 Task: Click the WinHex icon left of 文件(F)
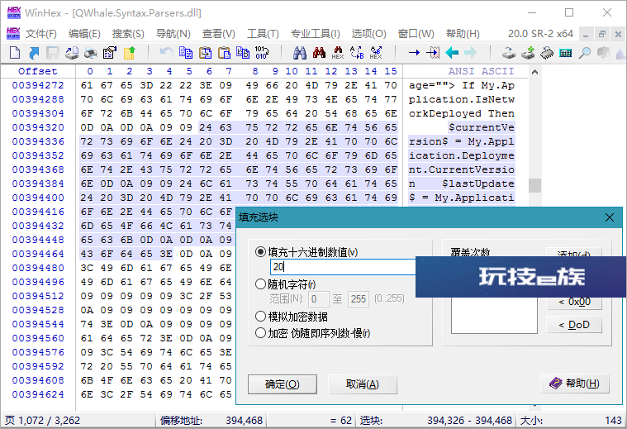13,34
